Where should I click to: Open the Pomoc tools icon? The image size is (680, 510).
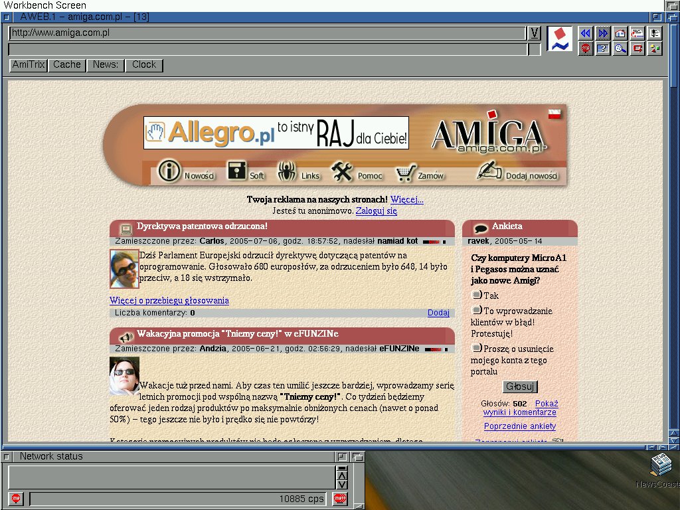tap(342, 171)
